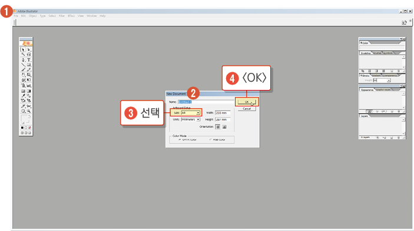Click the black Color mode swatch
This screenshot has height=231, width=414.
(22, 128)
